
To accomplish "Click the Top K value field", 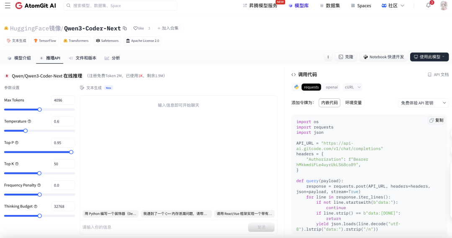I will 63,164.
